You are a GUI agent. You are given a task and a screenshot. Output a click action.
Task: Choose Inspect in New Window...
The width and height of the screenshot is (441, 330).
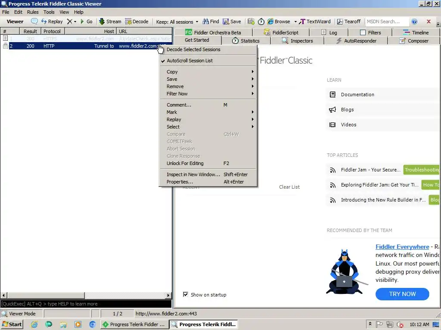208,174
